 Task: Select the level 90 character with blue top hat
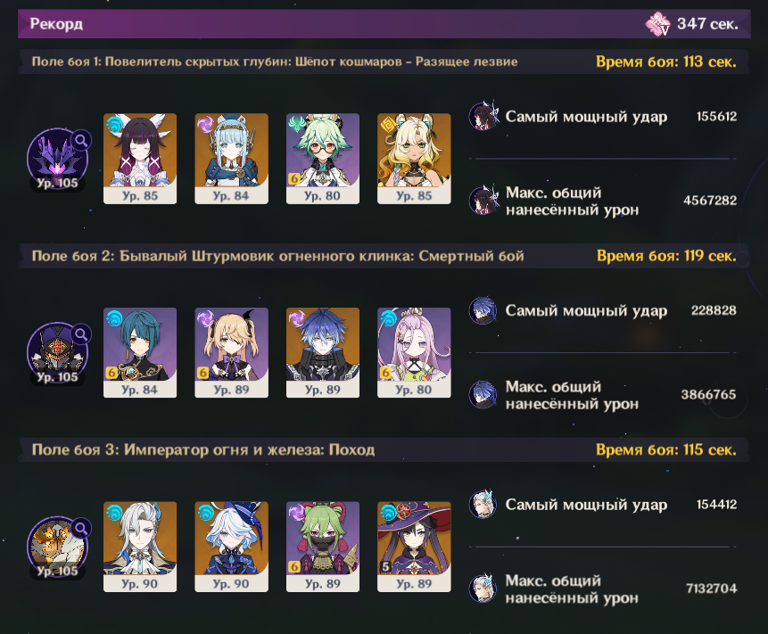[x=231, y=547]
